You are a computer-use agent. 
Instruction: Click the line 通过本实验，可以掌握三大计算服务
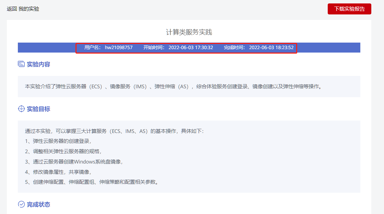coord(114,131)
